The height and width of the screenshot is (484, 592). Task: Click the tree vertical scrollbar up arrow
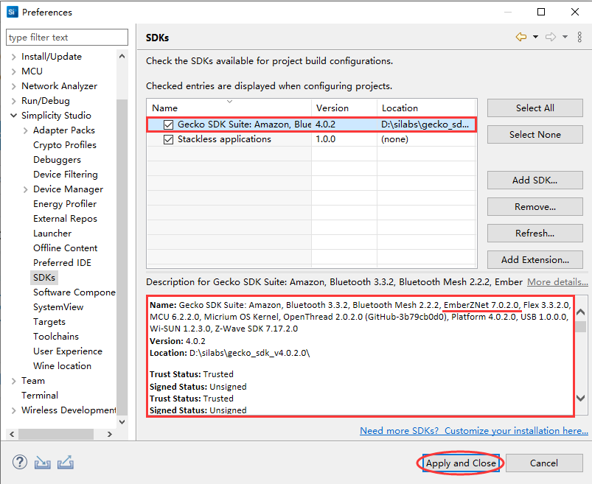[x=122, y=56]
